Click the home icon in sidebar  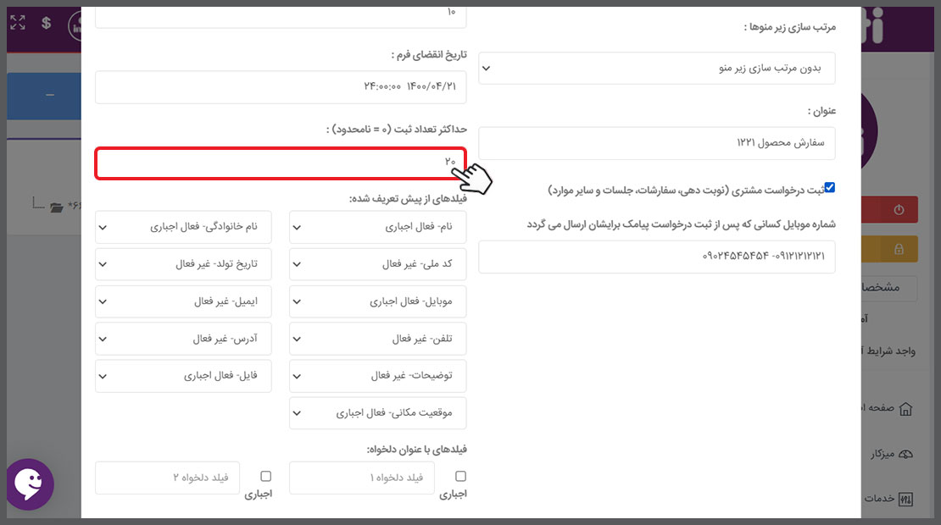tap(905, 409)
